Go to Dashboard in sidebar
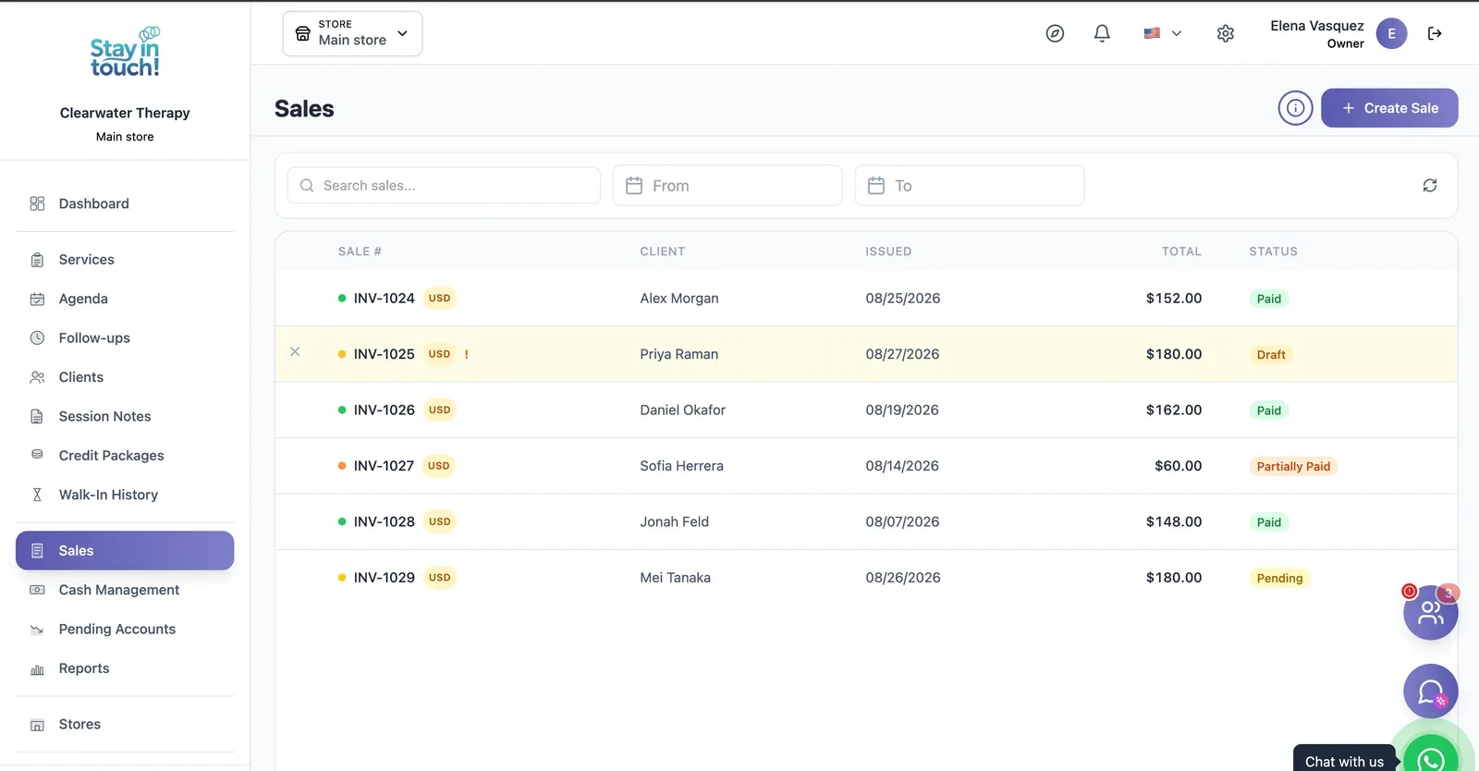 tap(125, 203)
